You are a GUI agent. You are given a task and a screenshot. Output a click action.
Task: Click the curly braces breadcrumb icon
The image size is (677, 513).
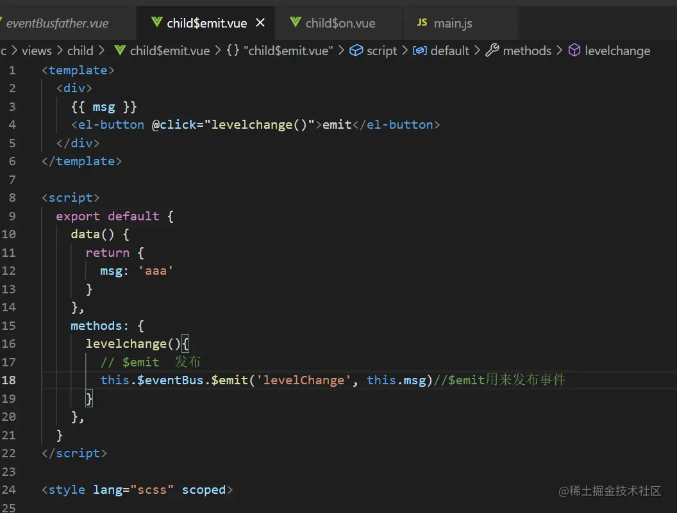tap(233, 51)
